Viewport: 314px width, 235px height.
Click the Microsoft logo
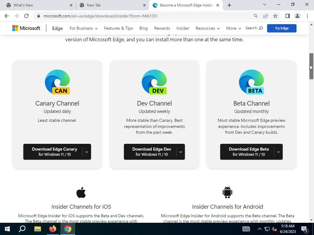(x=26, y=28)
